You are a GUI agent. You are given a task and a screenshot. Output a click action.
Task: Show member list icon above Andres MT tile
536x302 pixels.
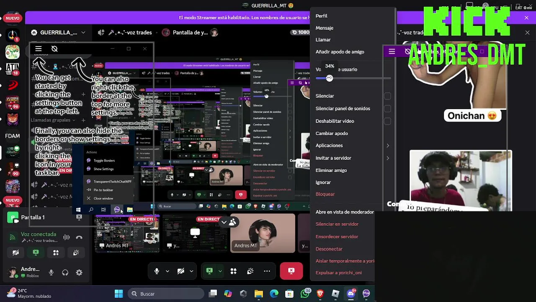pyautogui.click(x=232, y=222)
